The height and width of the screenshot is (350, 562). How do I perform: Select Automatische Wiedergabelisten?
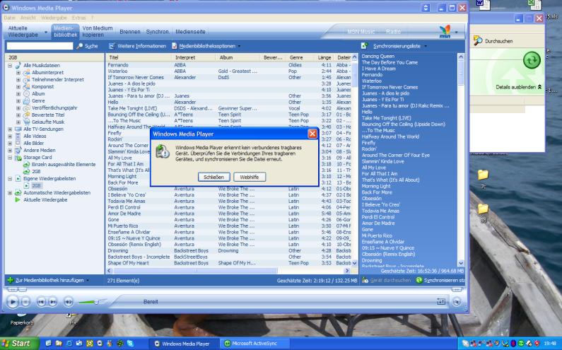point(57,192)
